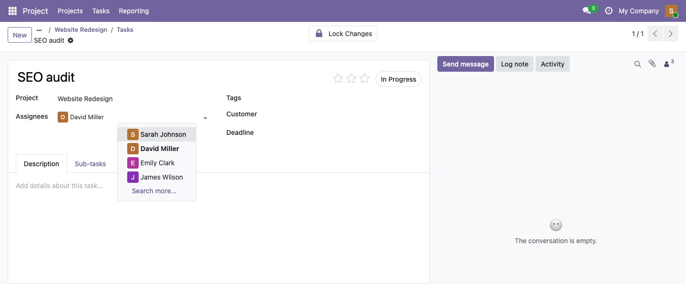Go to next record arrow
This screenshot has height=284, width=686.
tap(671, 34)
